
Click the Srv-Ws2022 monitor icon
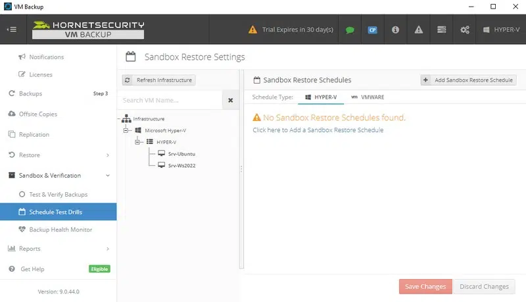(x=161, y=165)
